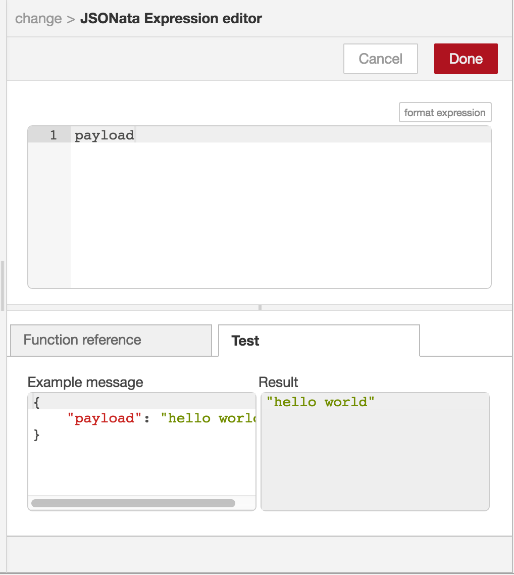Click the "hello world" result text

pyautogui.click(x=320, y=402)
